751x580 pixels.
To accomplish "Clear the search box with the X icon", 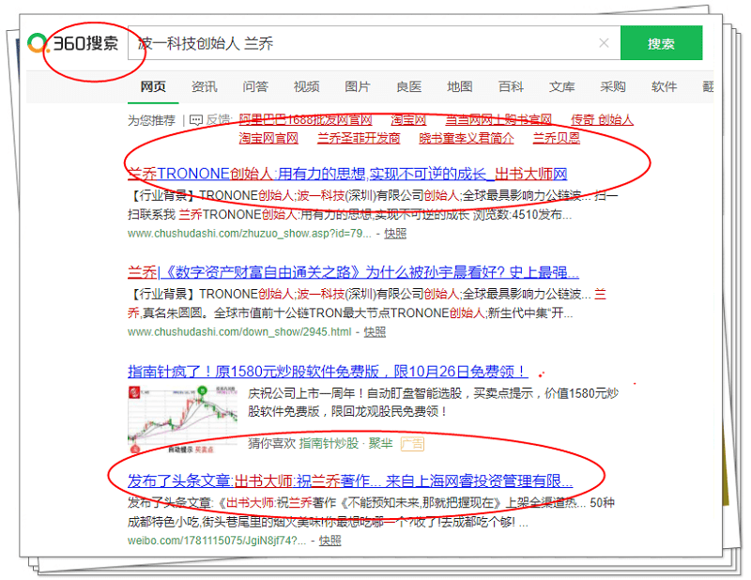I will (604, 43).
